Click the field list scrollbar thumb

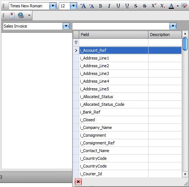(185, 44)
